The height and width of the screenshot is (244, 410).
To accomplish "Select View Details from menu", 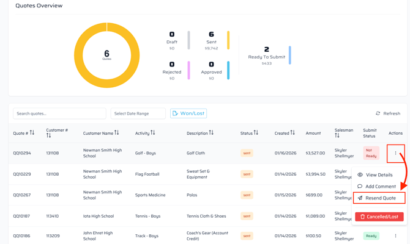I will point(379,175).
